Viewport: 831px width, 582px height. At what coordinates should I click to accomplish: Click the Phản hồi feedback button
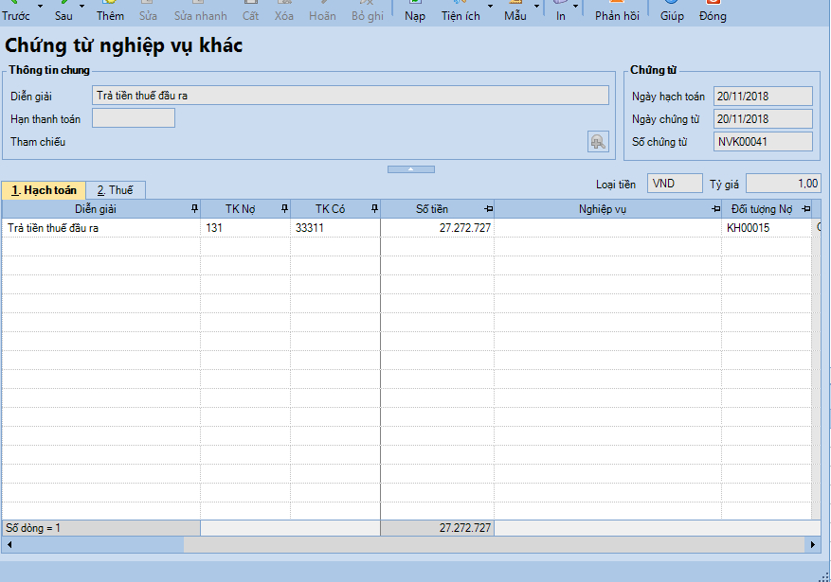[x=617, y=11]
